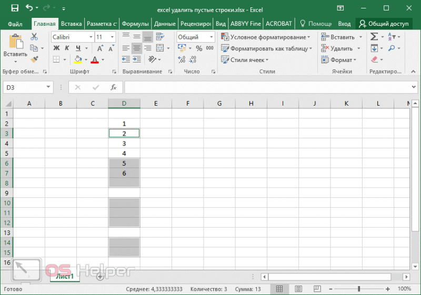Click the Increase Font Size icon
The image size is (421, 295).
point(100,48)
